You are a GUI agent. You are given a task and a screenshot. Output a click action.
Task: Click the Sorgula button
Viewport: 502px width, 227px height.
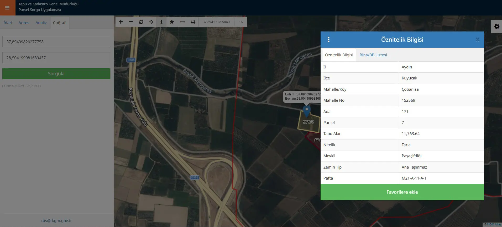pos(56,74)
